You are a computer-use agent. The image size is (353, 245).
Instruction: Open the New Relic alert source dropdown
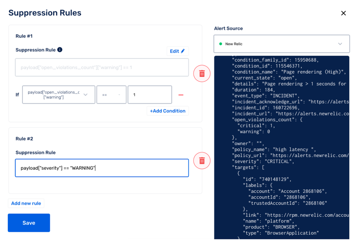point(282,44)
